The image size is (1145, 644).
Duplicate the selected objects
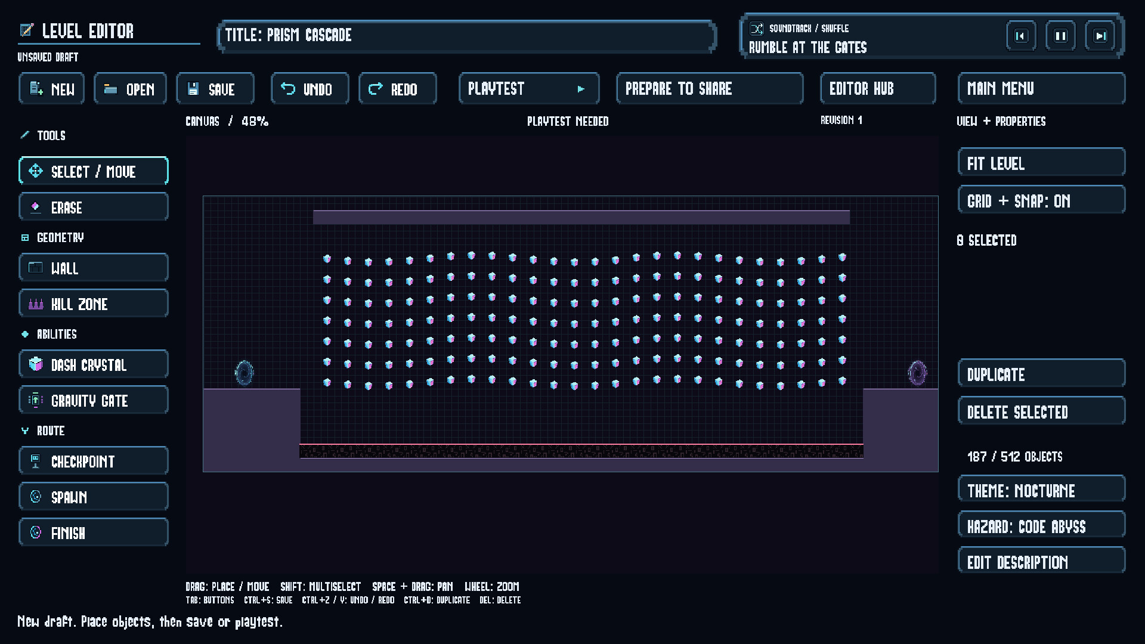coord(1042,374)
